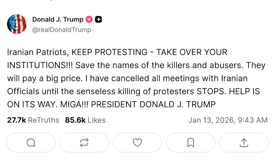Open the profile avatar picture
Screen dimensions: 272x160
click(17, 24)
